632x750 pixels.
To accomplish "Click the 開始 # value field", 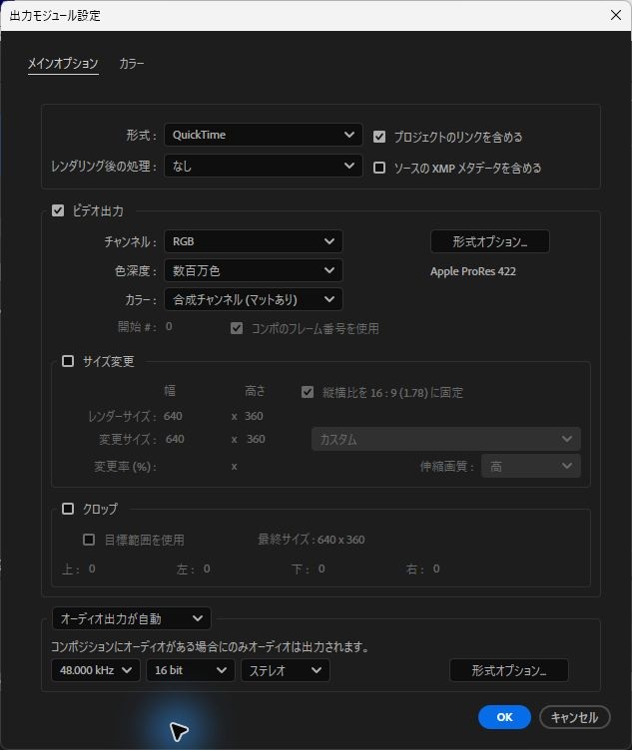I will tap(169, 326).
